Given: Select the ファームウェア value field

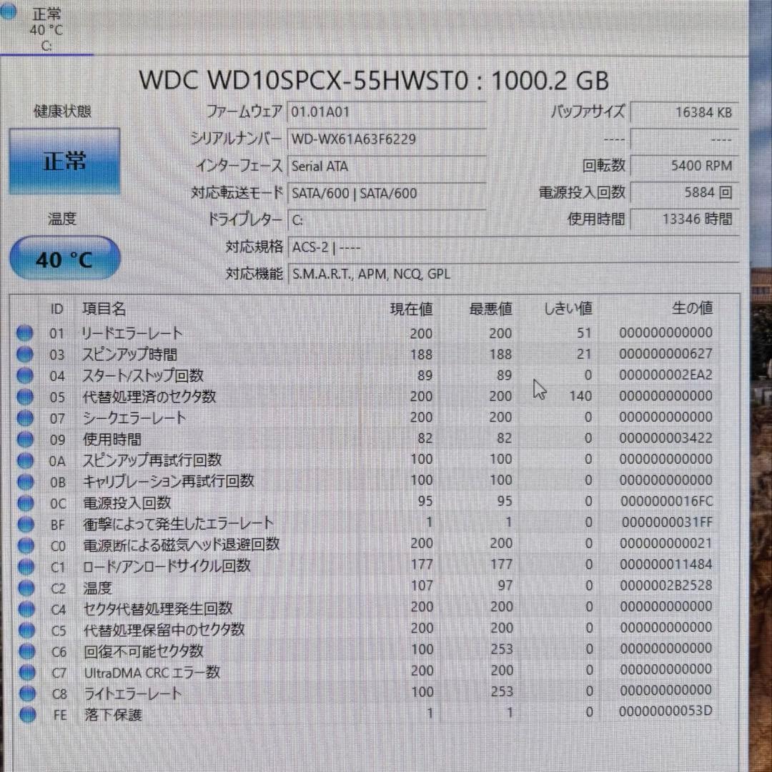Looking at the screenshot, I should click(x=386, y=112).
